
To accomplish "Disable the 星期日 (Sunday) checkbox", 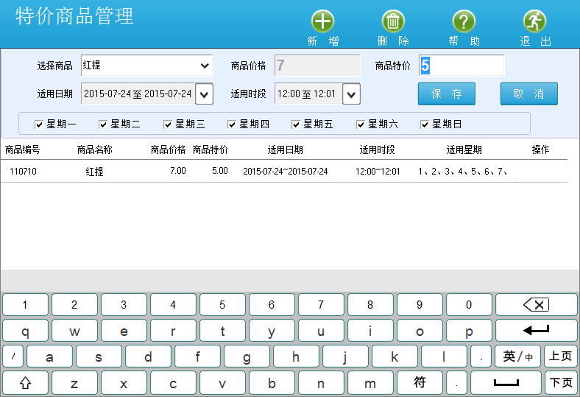I will point(425,124).
